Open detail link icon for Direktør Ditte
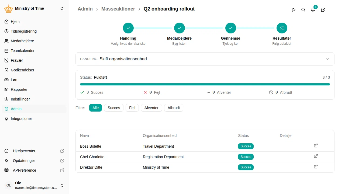 point(316,167)
